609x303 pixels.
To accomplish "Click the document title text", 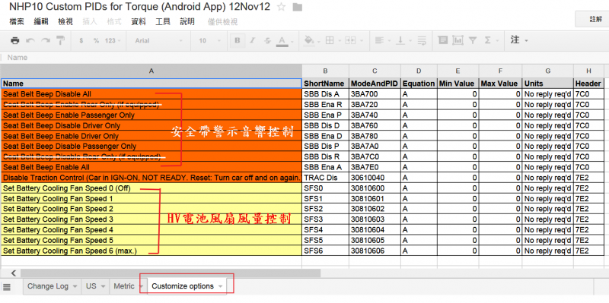I will [139, 7].
